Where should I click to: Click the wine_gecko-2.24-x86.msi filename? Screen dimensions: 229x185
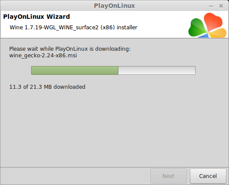43,56
